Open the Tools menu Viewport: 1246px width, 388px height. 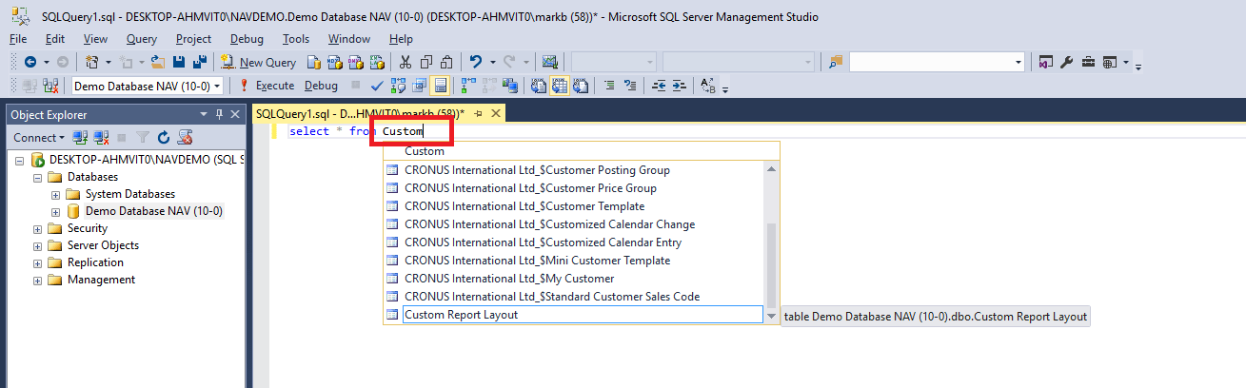(x=296, y=39)
